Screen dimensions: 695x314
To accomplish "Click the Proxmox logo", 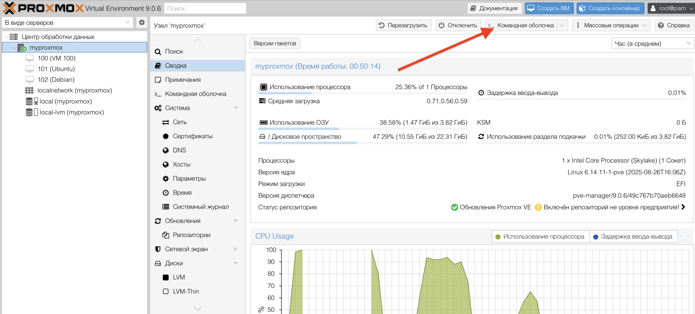I will tap(43, 8).
